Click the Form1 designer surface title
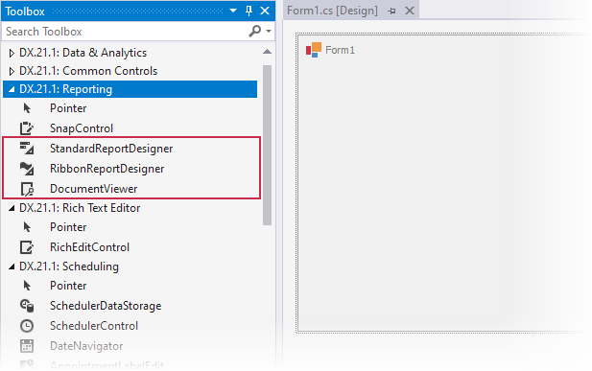The width and height of the screenshot is (592, 371). tap(341, 50)
